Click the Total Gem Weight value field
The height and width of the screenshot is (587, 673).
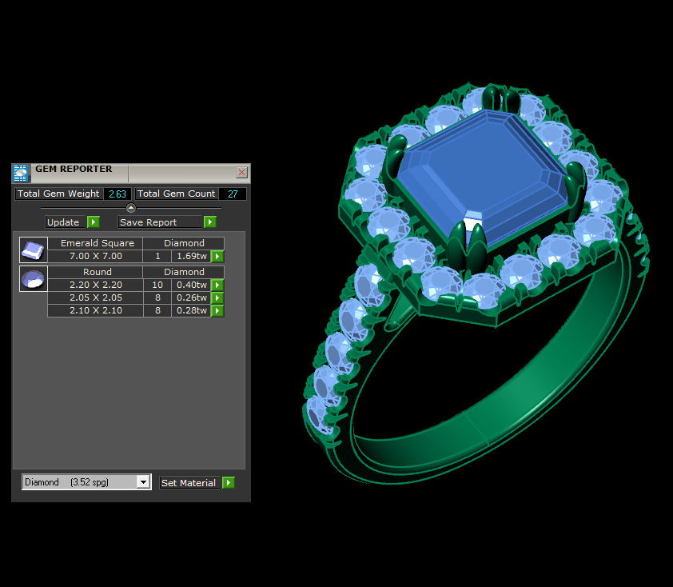[x=117, y=194]
